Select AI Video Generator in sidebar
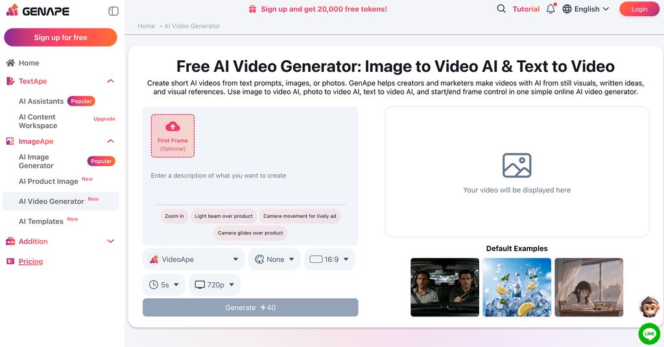 coord(60,201)
